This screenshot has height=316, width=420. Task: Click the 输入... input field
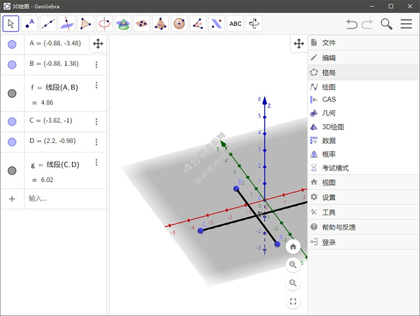[64, 199]
